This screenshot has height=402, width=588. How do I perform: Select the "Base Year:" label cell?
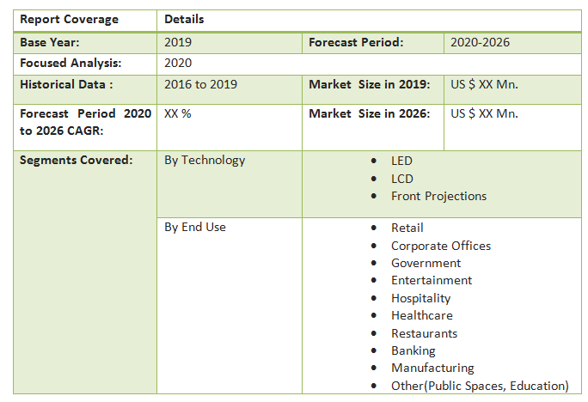51,42
